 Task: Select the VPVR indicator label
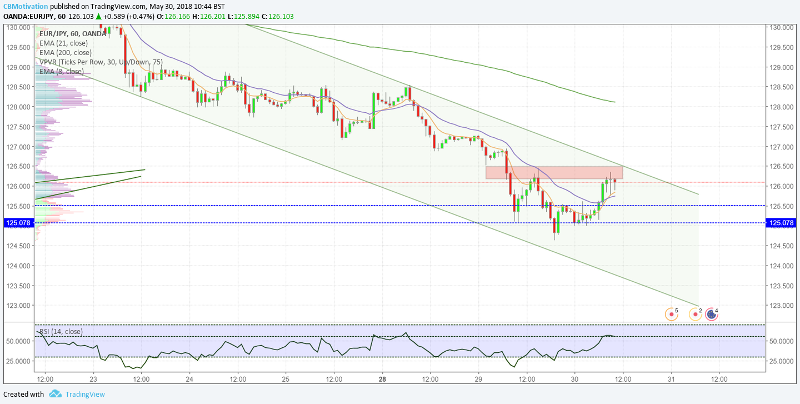pyautogui.click(x=101, y=62)
